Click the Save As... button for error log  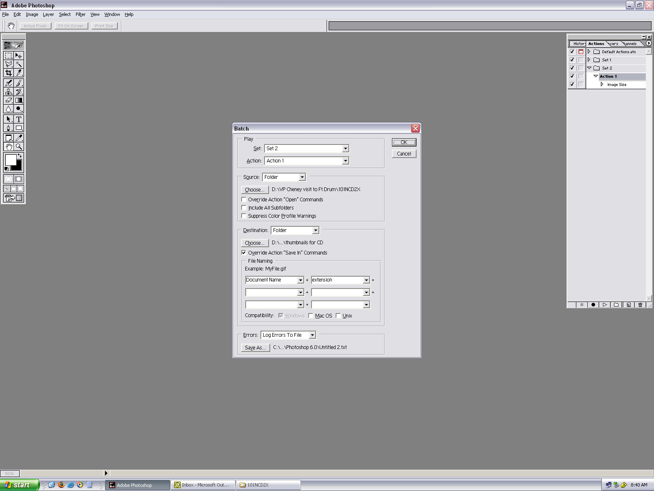tap(255, 347)
